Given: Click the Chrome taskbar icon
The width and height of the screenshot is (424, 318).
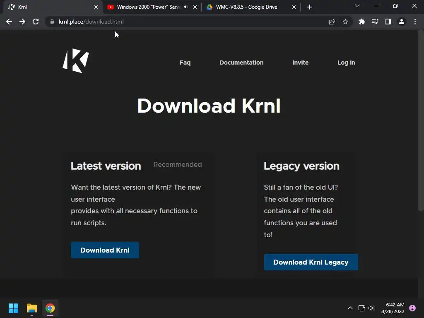Looking at the screenshot, I should coord(50,308).
